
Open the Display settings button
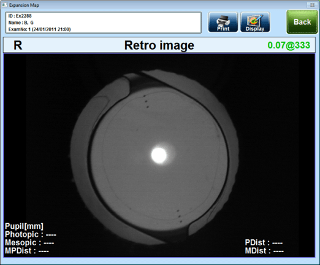tap(255, 22)
